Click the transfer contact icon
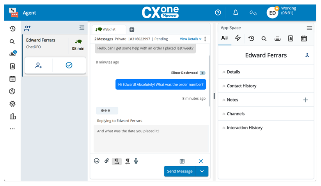 click(38, 66)
